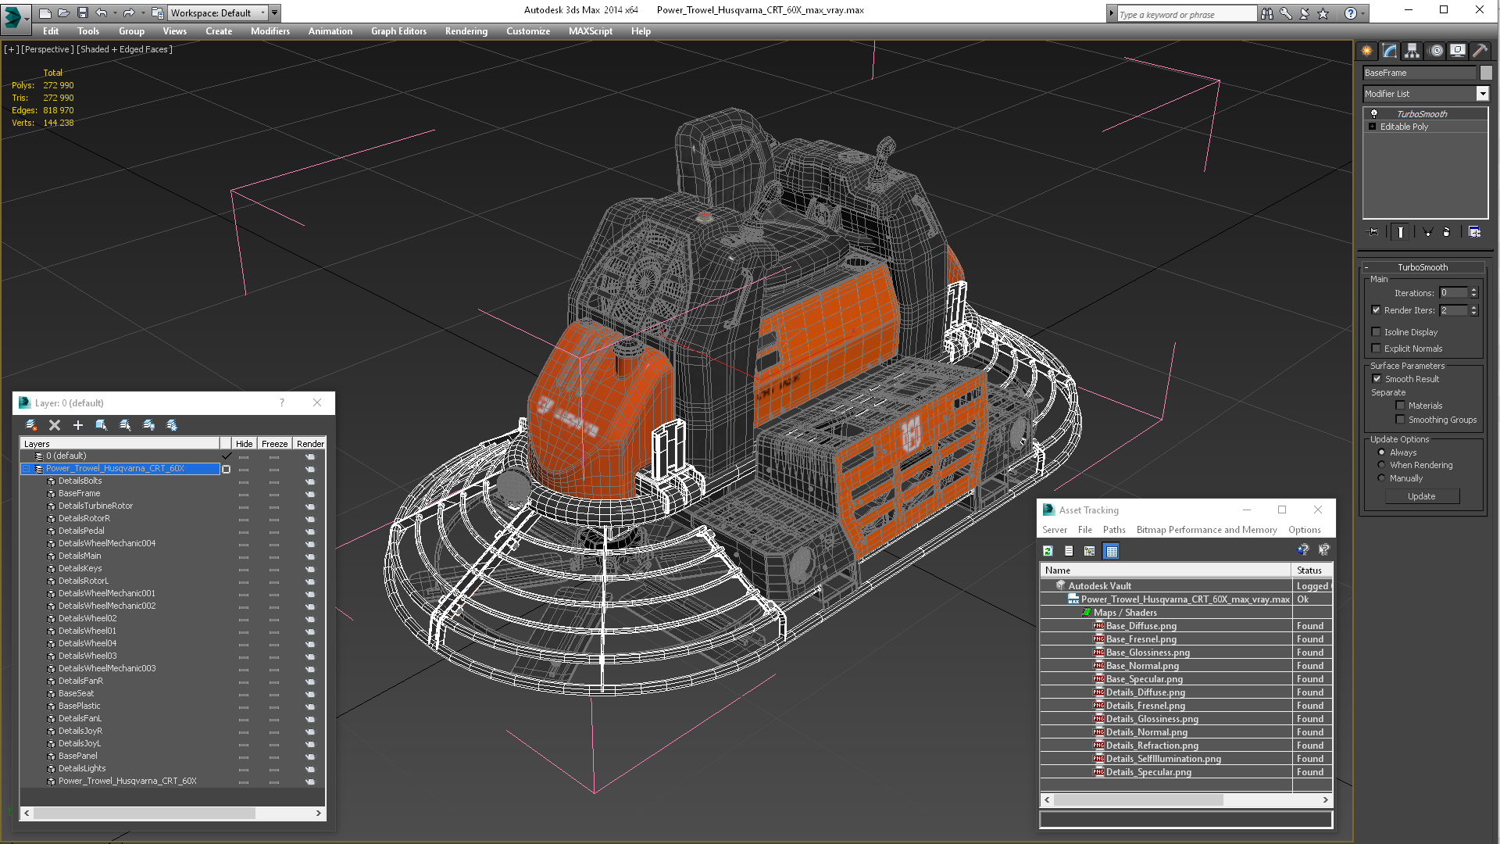Collapse the Power_Trowel_Husqvarna_CRT_60X layer tree
1500x844 pixels.
pos(26,469)
